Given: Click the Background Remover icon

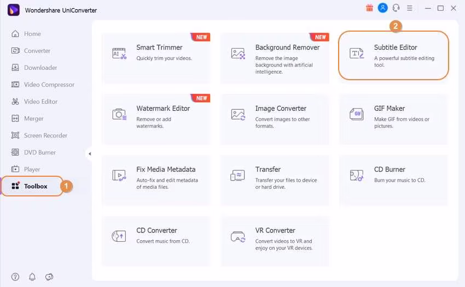Looking at the screenshot, I should point(238,53).
